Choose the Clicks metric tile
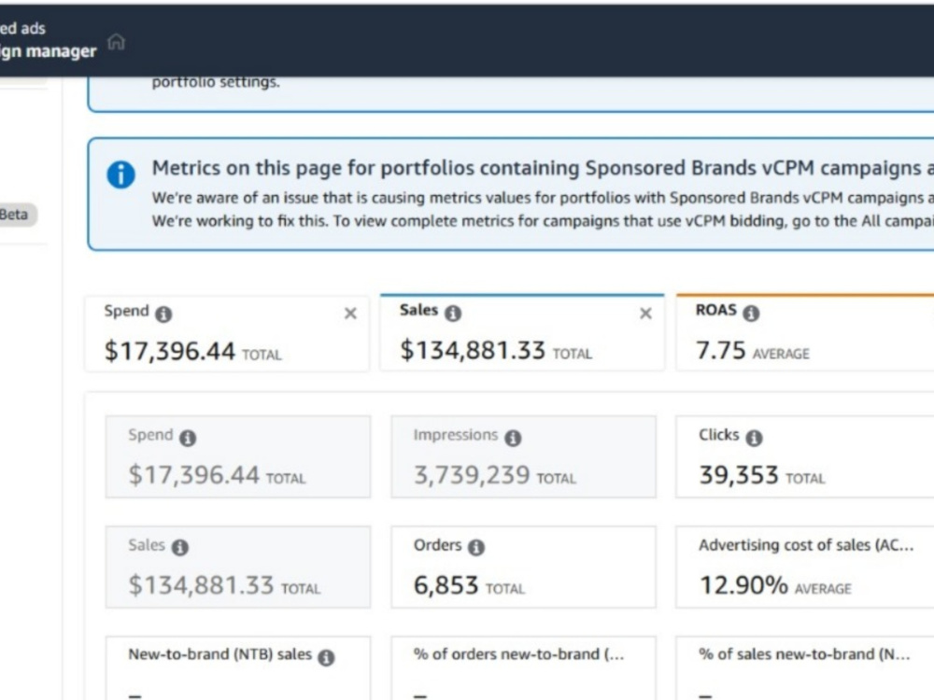The image size is (934, 700). [805, 456]
